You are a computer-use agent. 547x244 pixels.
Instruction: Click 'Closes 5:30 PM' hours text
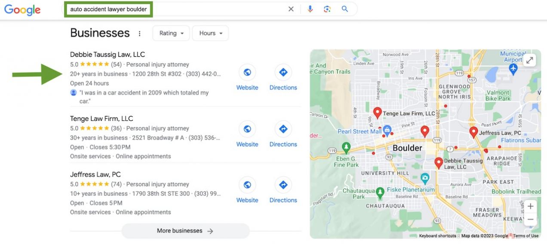tap(110, 147)
